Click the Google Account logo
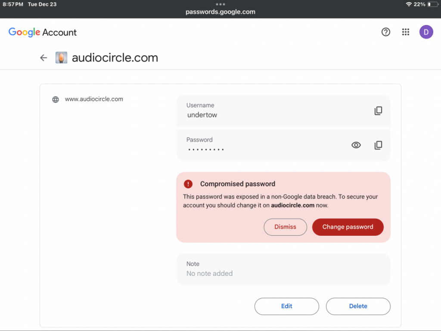The image size is (441, 331). pos(43,32)
